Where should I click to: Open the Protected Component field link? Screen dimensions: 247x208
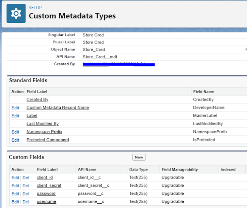[x=48, y=140]
